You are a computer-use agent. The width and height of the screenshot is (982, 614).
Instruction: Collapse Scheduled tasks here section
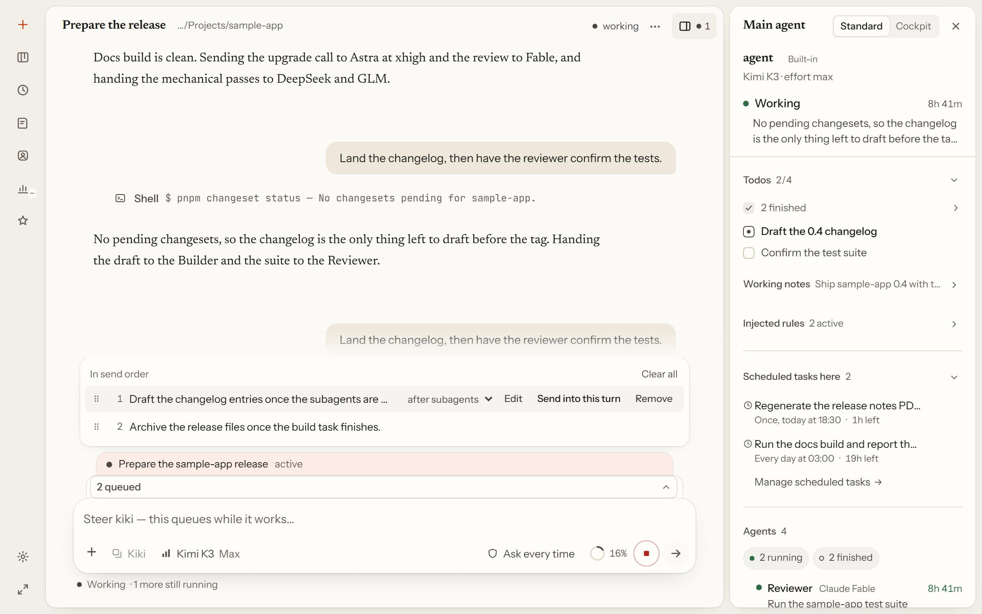[954, 377]
